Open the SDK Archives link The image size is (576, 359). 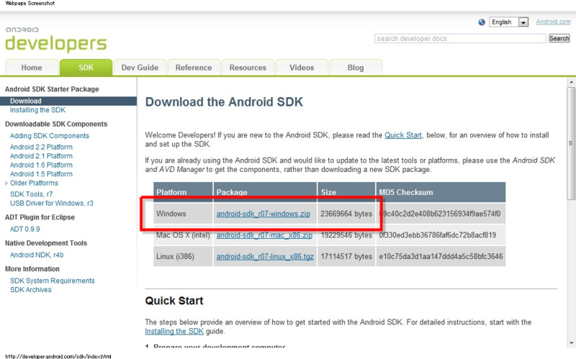pyautogui.click(x=30, y=290)
